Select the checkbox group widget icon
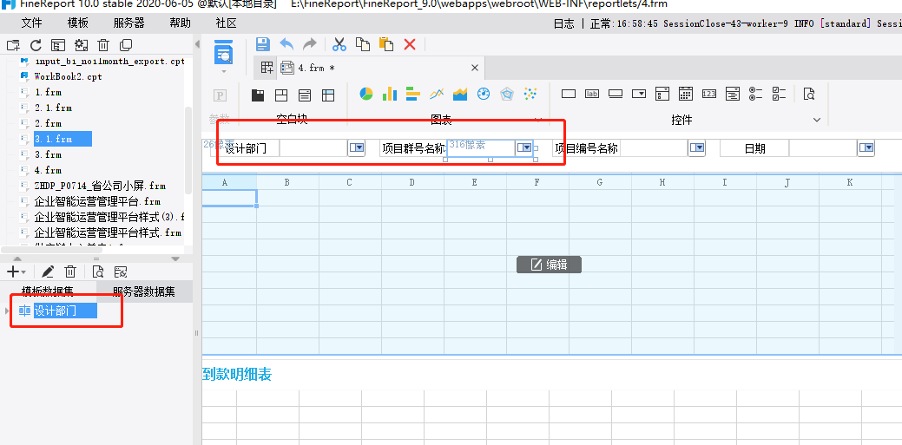This screenshot has width=902, height=445. click(x=780, y=94)
